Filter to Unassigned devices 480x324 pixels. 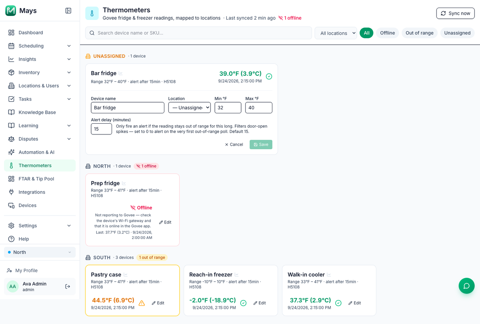[x=457, y=33]
